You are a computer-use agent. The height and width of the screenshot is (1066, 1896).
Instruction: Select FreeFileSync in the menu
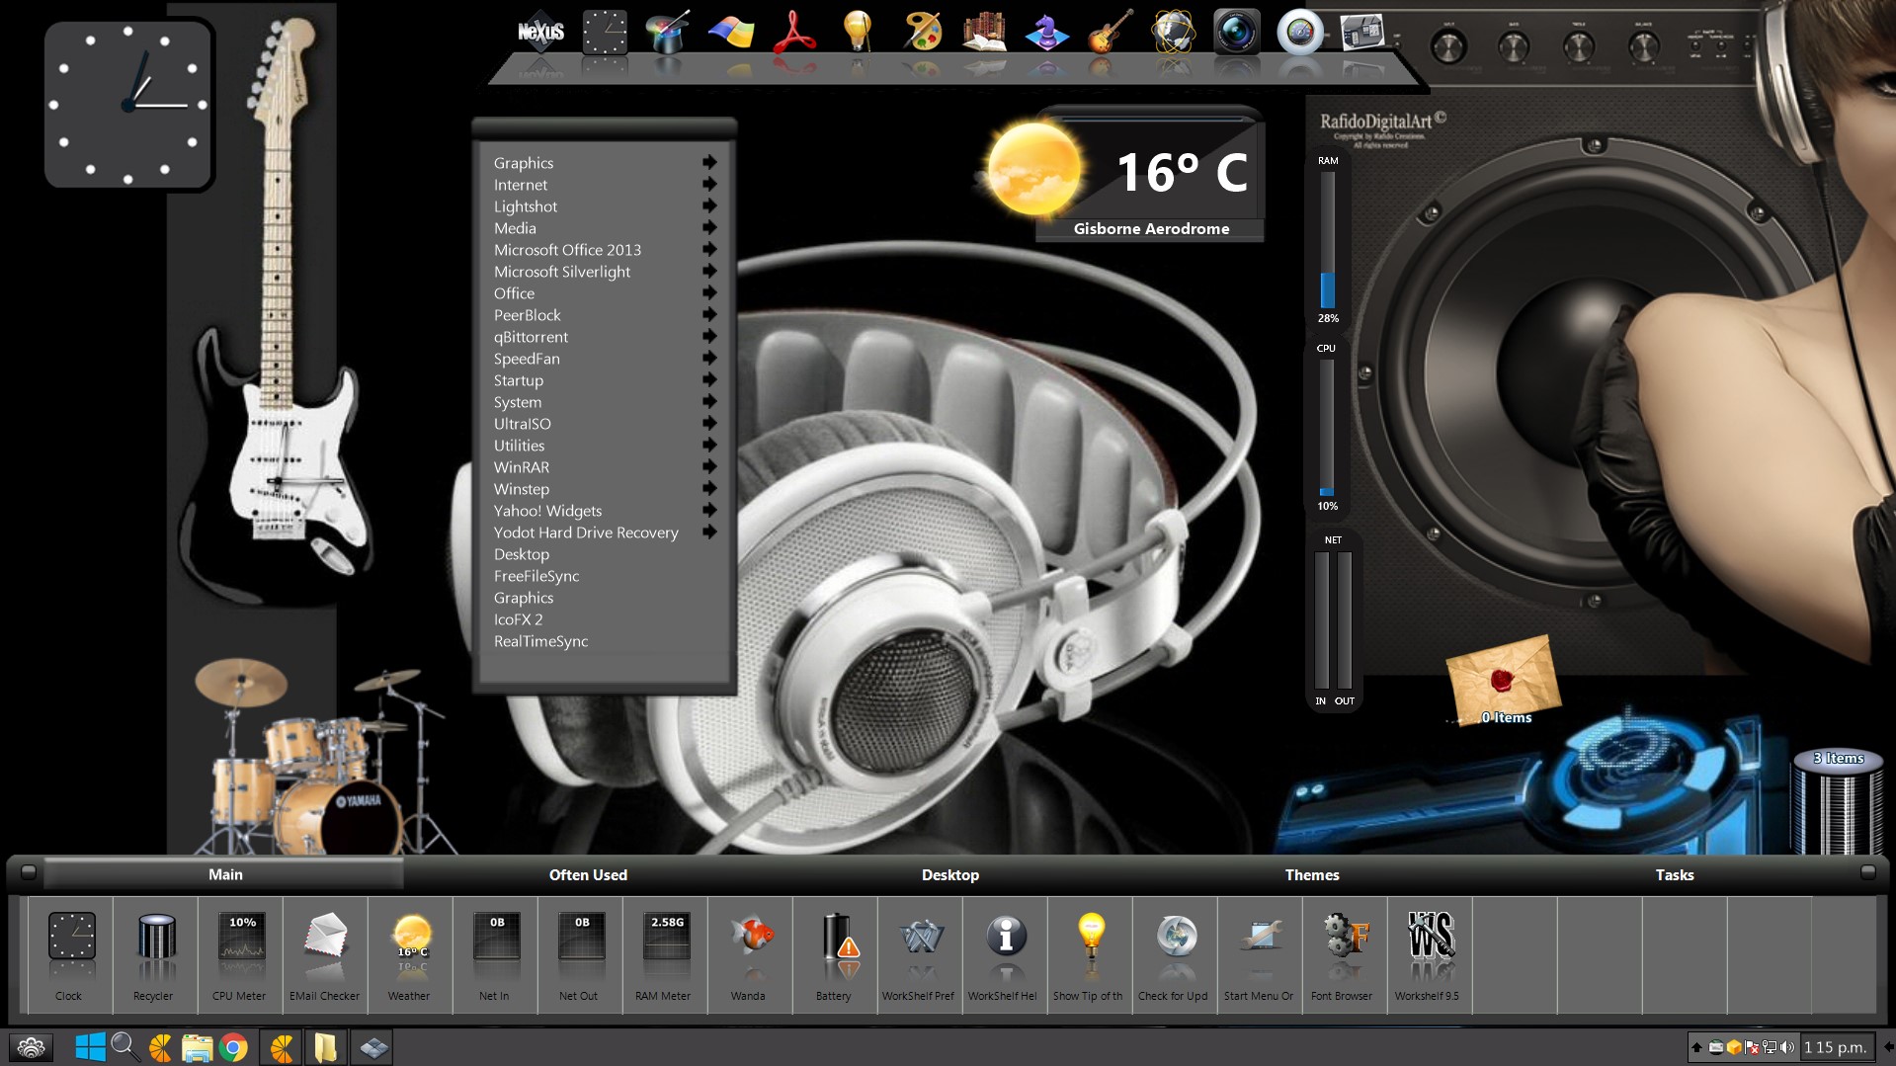click(x=536, y=576)
